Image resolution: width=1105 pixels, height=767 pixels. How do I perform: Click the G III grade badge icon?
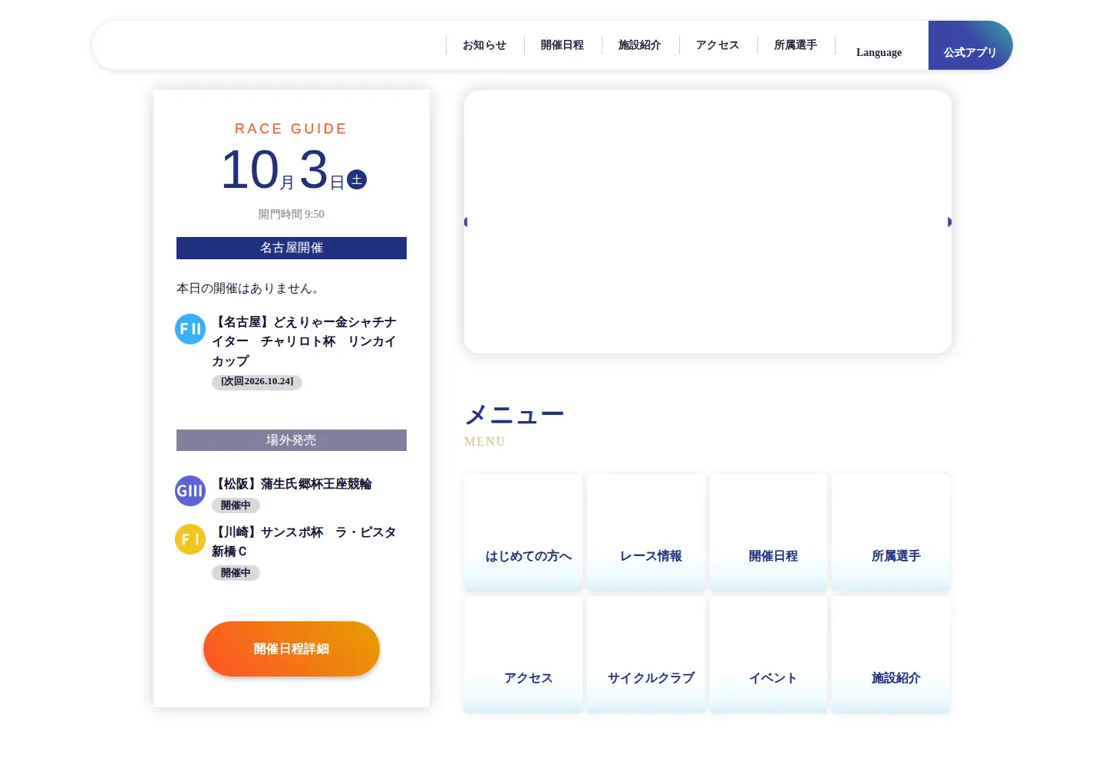pos(190,491)
